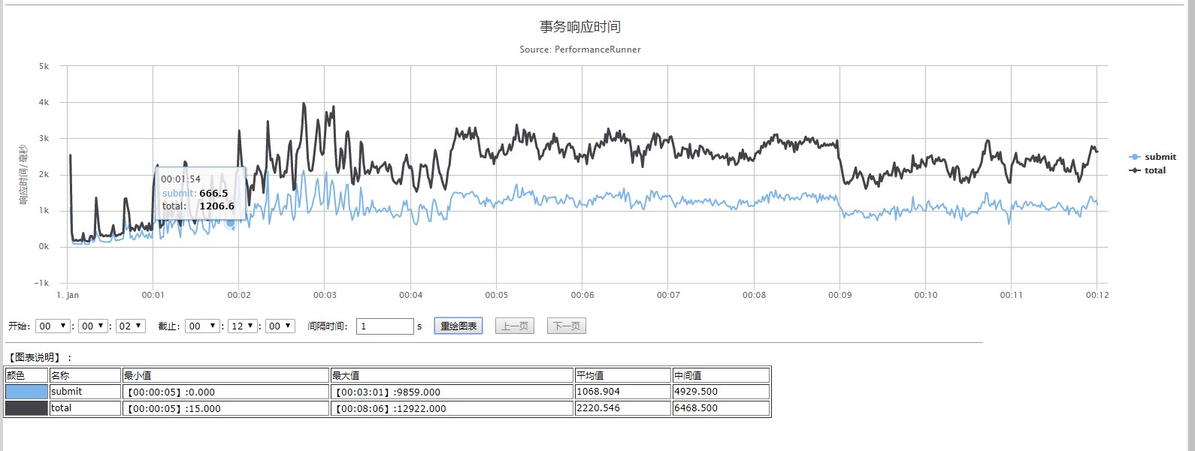Click the 00:06 x-axis label
1195x451 pixels.
(x=582, y=295)
